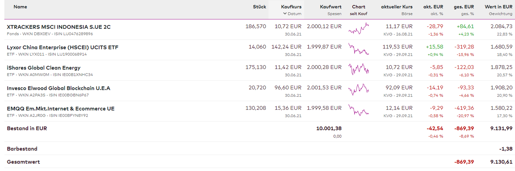Open the Lyxor China Enterprise sparkline chart
This screenshot has height=171, width=515.
tap(359, 49)
